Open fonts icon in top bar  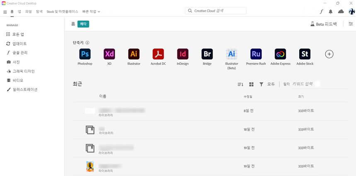click(321, 12)
